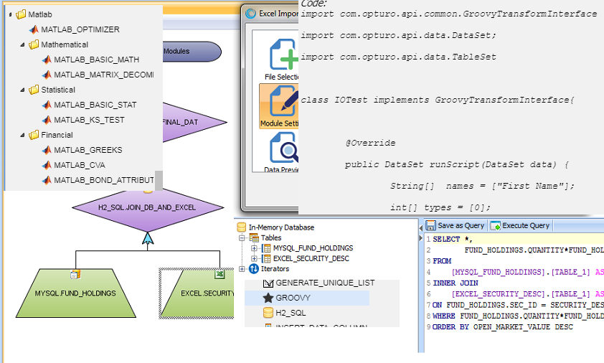
Task: Click the MATLAB_GREEKS module icon
Action: [47, 150]
